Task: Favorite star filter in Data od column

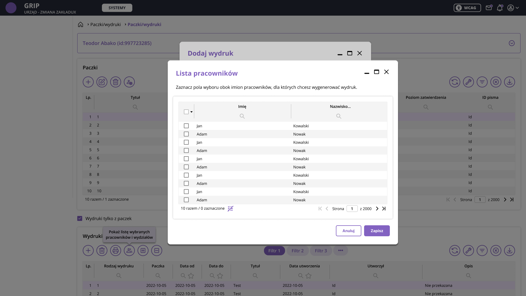Action: tap(191, 276)
